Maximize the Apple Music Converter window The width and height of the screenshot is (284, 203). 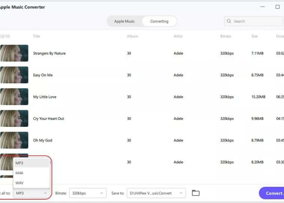pyautogui.click(x=277, y=7)
